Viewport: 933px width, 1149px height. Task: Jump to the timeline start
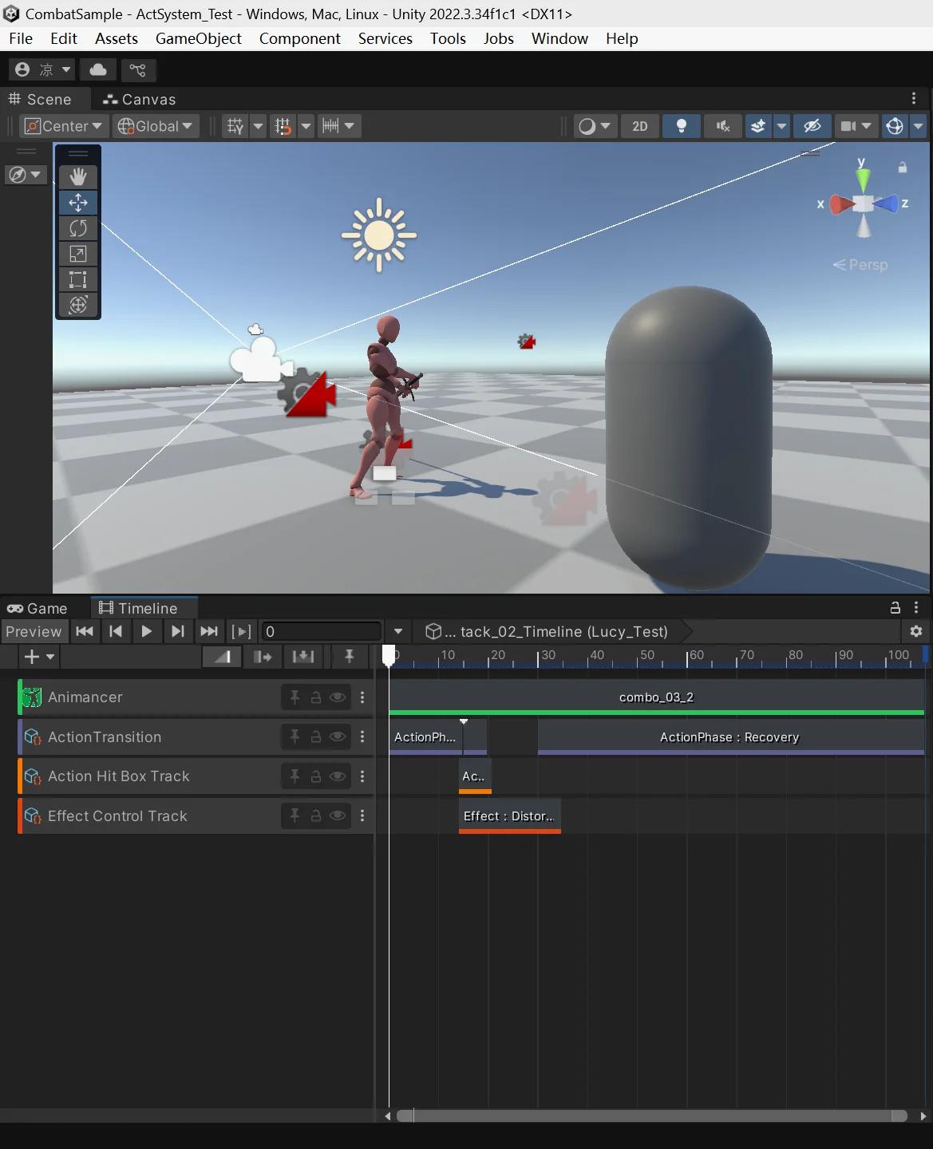coord(84,631)
